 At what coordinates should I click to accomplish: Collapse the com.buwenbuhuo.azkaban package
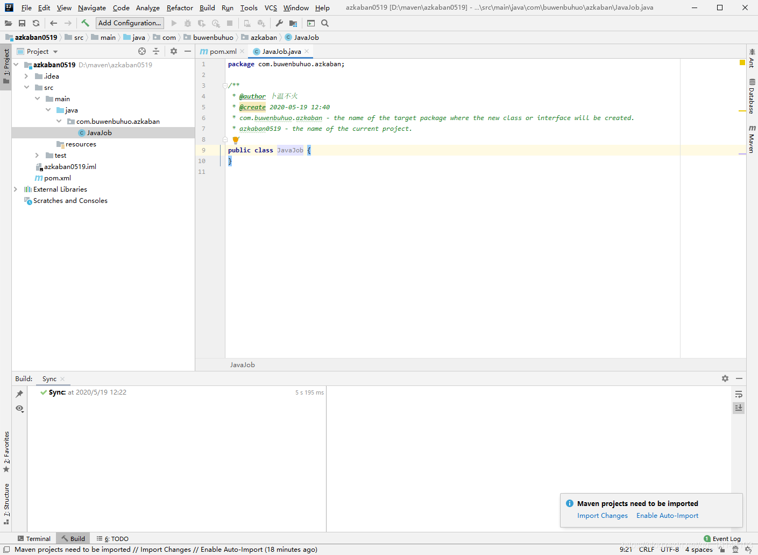pos(59,121)
